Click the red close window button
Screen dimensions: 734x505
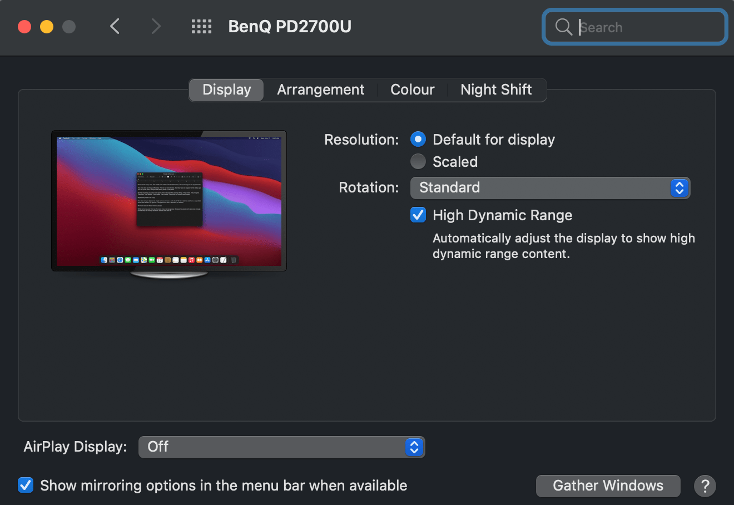(x=24, y=27)
